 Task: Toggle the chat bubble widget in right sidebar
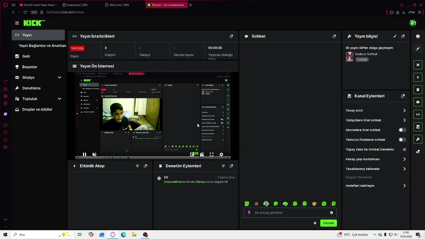click(418, 102)
